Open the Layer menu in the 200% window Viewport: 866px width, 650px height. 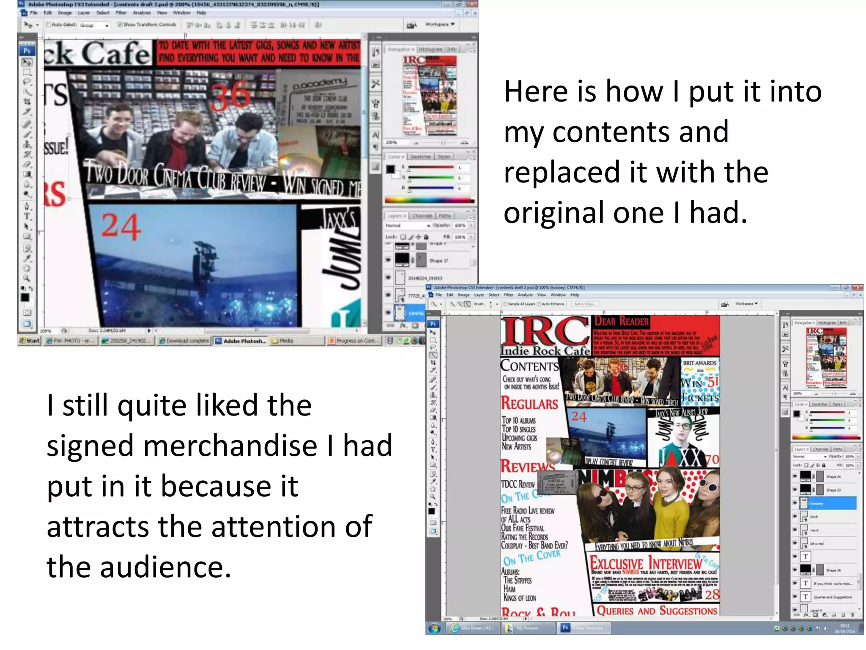83,13
